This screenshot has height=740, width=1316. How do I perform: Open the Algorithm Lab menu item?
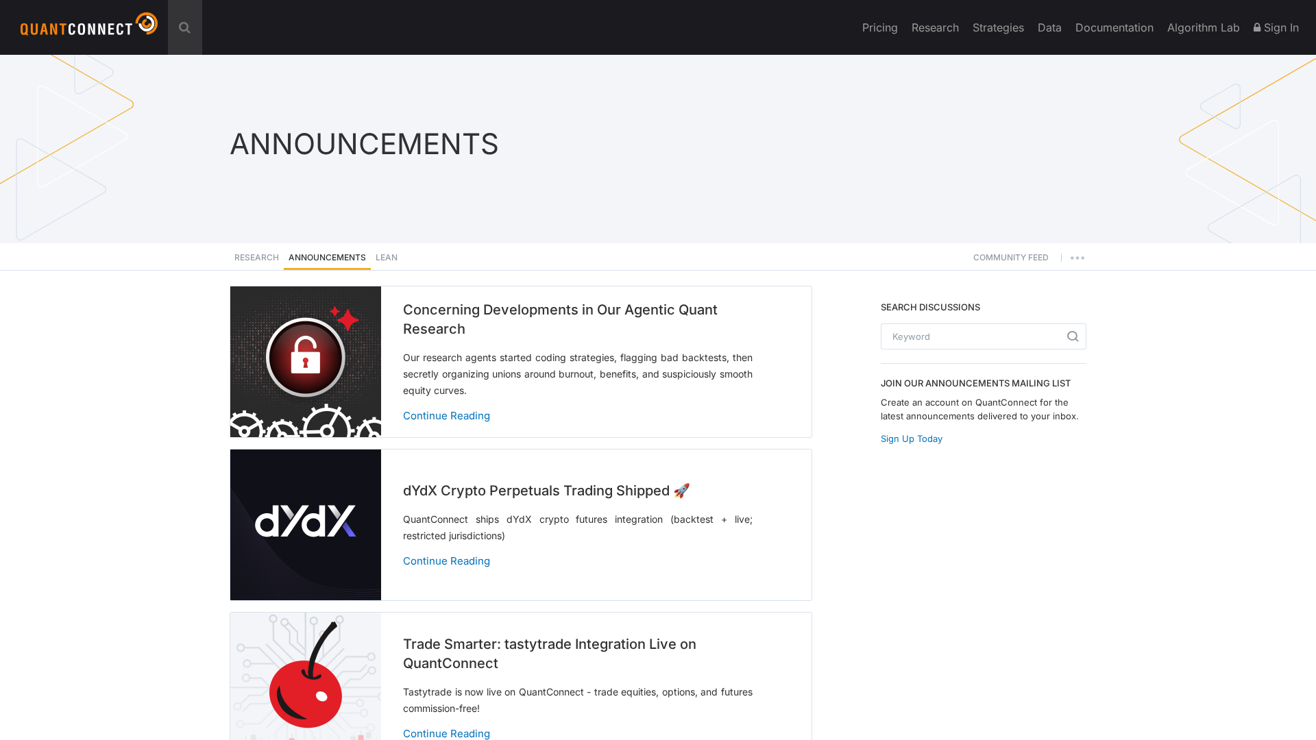click(x=1203, y=27)
